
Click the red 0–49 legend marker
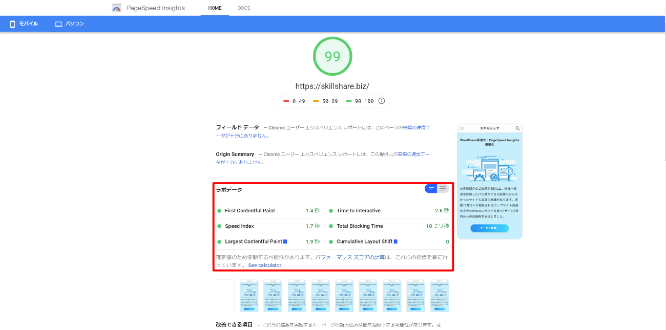point(286,101)
